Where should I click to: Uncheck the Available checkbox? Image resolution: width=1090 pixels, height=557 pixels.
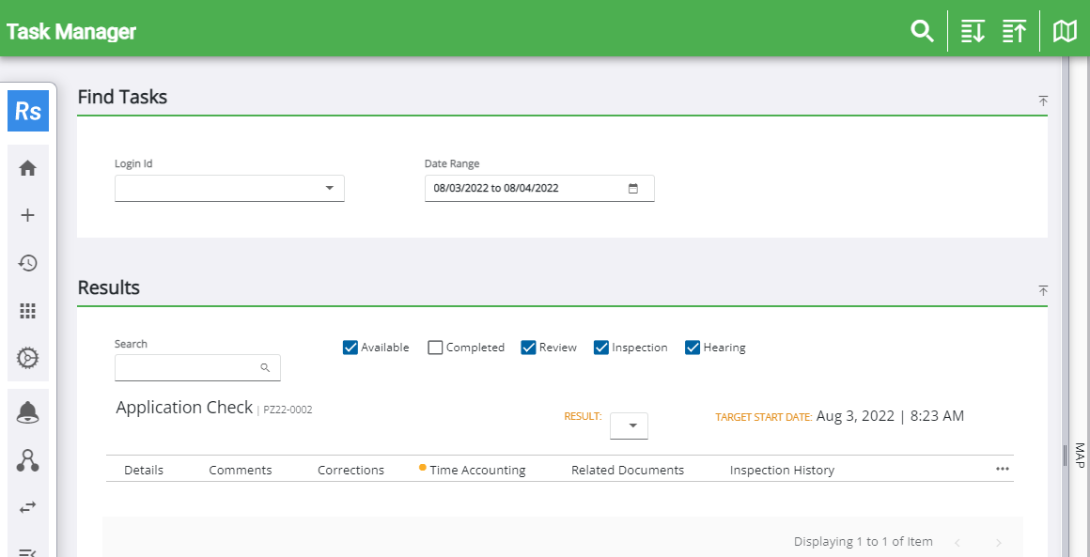(x=350, y=348)
